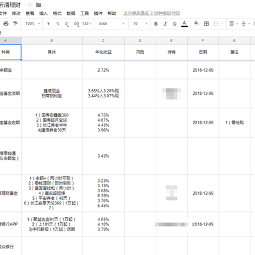This screenshot has height=255, width=255.
Task: Click the Merge cells icon
Action: (x=216, y=24)
